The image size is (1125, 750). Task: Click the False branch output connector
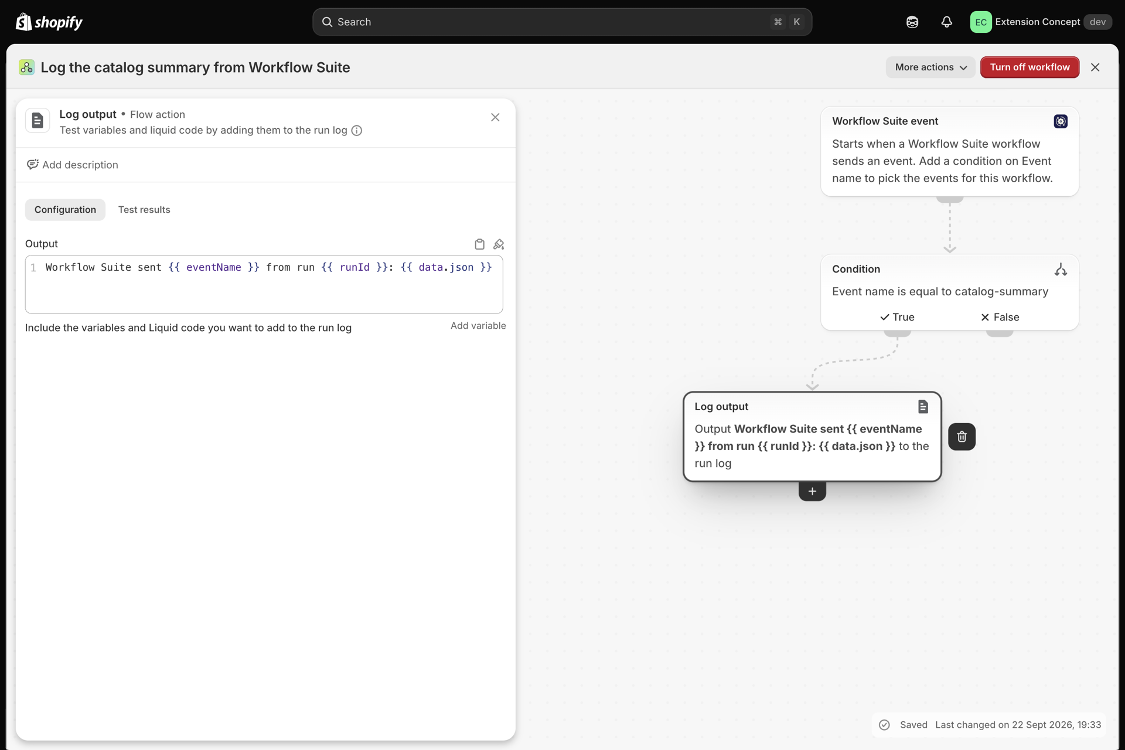tap(1000, 333)
